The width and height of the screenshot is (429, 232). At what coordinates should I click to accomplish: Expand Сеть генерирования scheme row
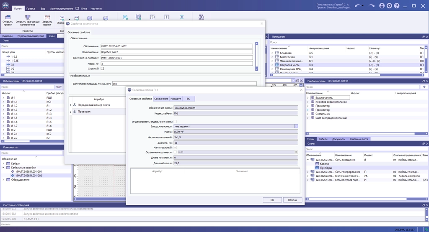[308, 172]
